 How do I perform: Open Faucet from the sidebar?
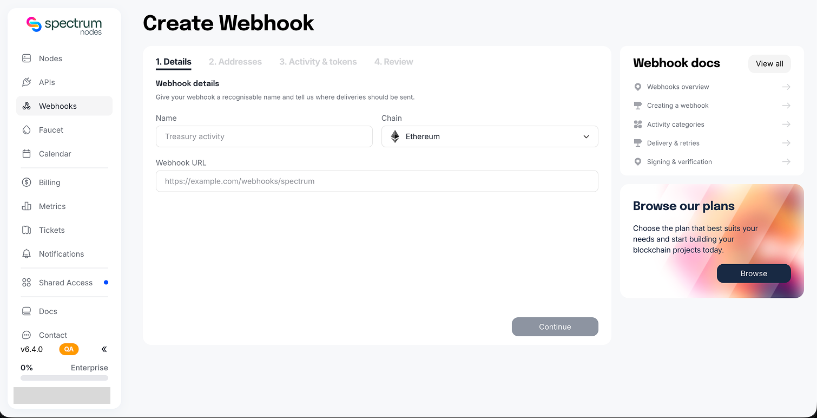(64, 130)
